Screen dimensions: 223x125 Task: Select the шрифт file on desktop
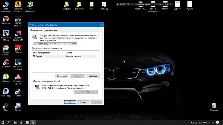(177, 6)
